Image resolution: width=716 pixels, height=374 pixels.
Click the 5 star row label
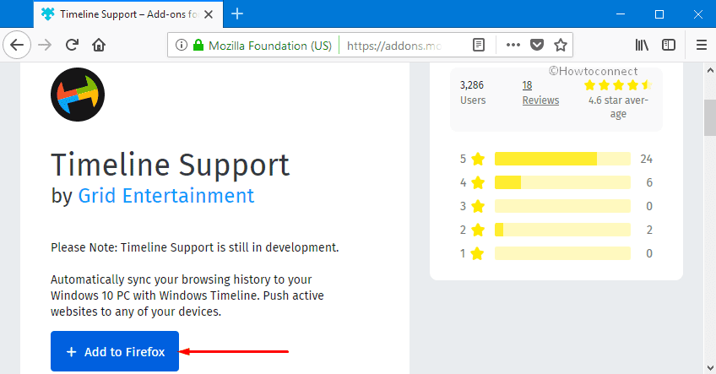472,159
